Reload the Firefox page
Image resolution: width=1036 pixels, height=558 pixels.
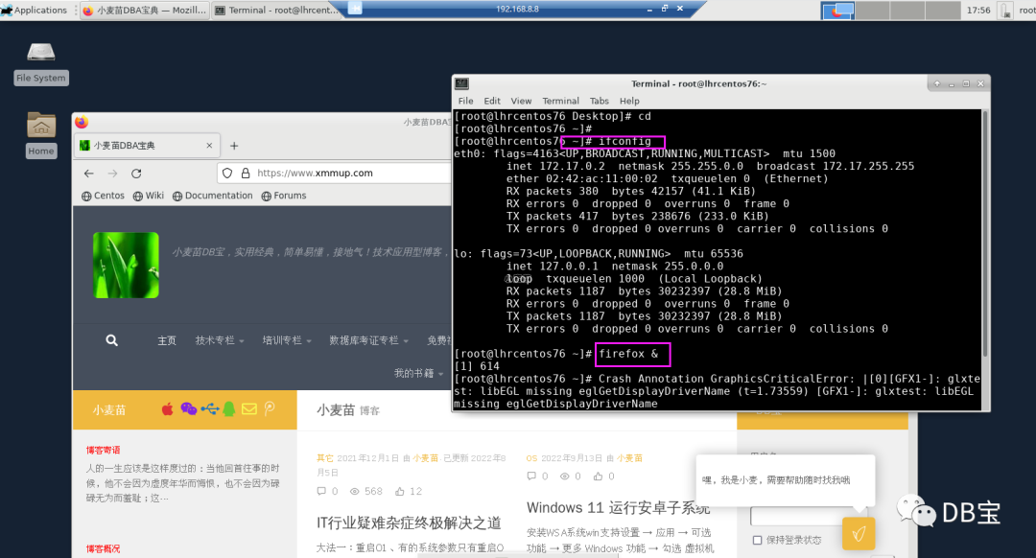136,173
